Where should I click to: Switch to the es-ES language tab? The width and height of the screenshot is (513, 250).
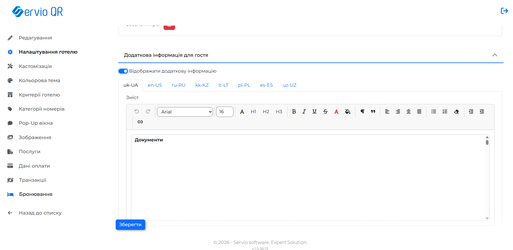[x=267, y=85]
